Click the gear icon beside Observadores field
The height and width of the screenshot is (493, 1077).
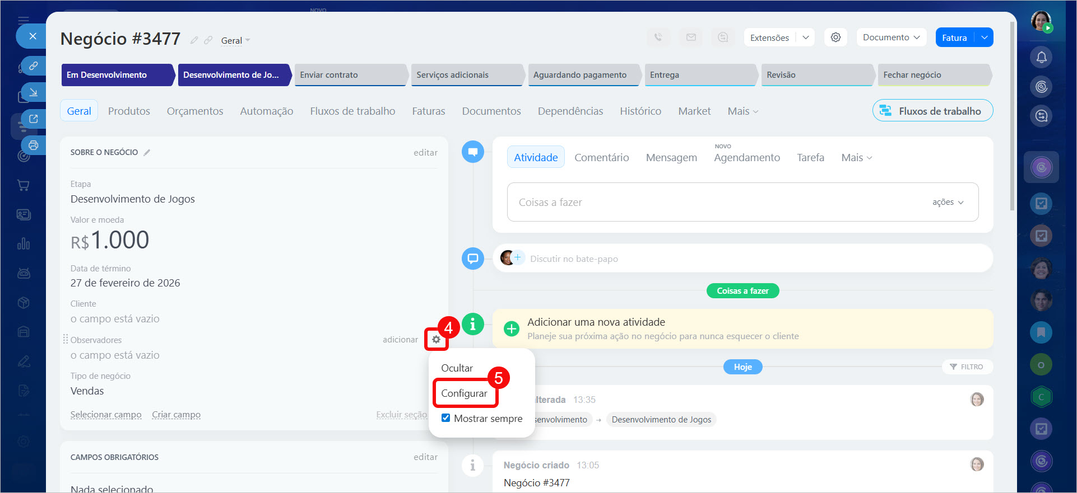(436, 340)
